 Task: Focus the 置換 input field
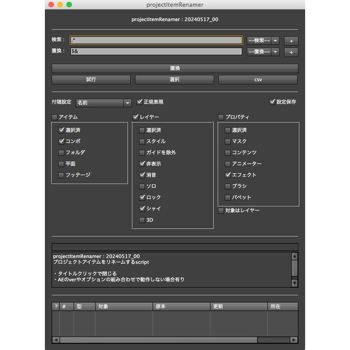[156, 51]
